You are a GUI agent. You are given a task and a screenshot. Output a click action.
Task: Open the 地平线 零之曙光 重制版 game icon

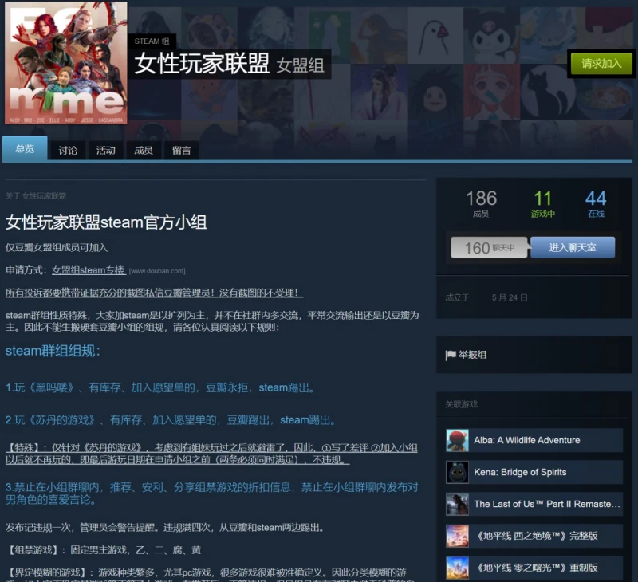(457, 568)
